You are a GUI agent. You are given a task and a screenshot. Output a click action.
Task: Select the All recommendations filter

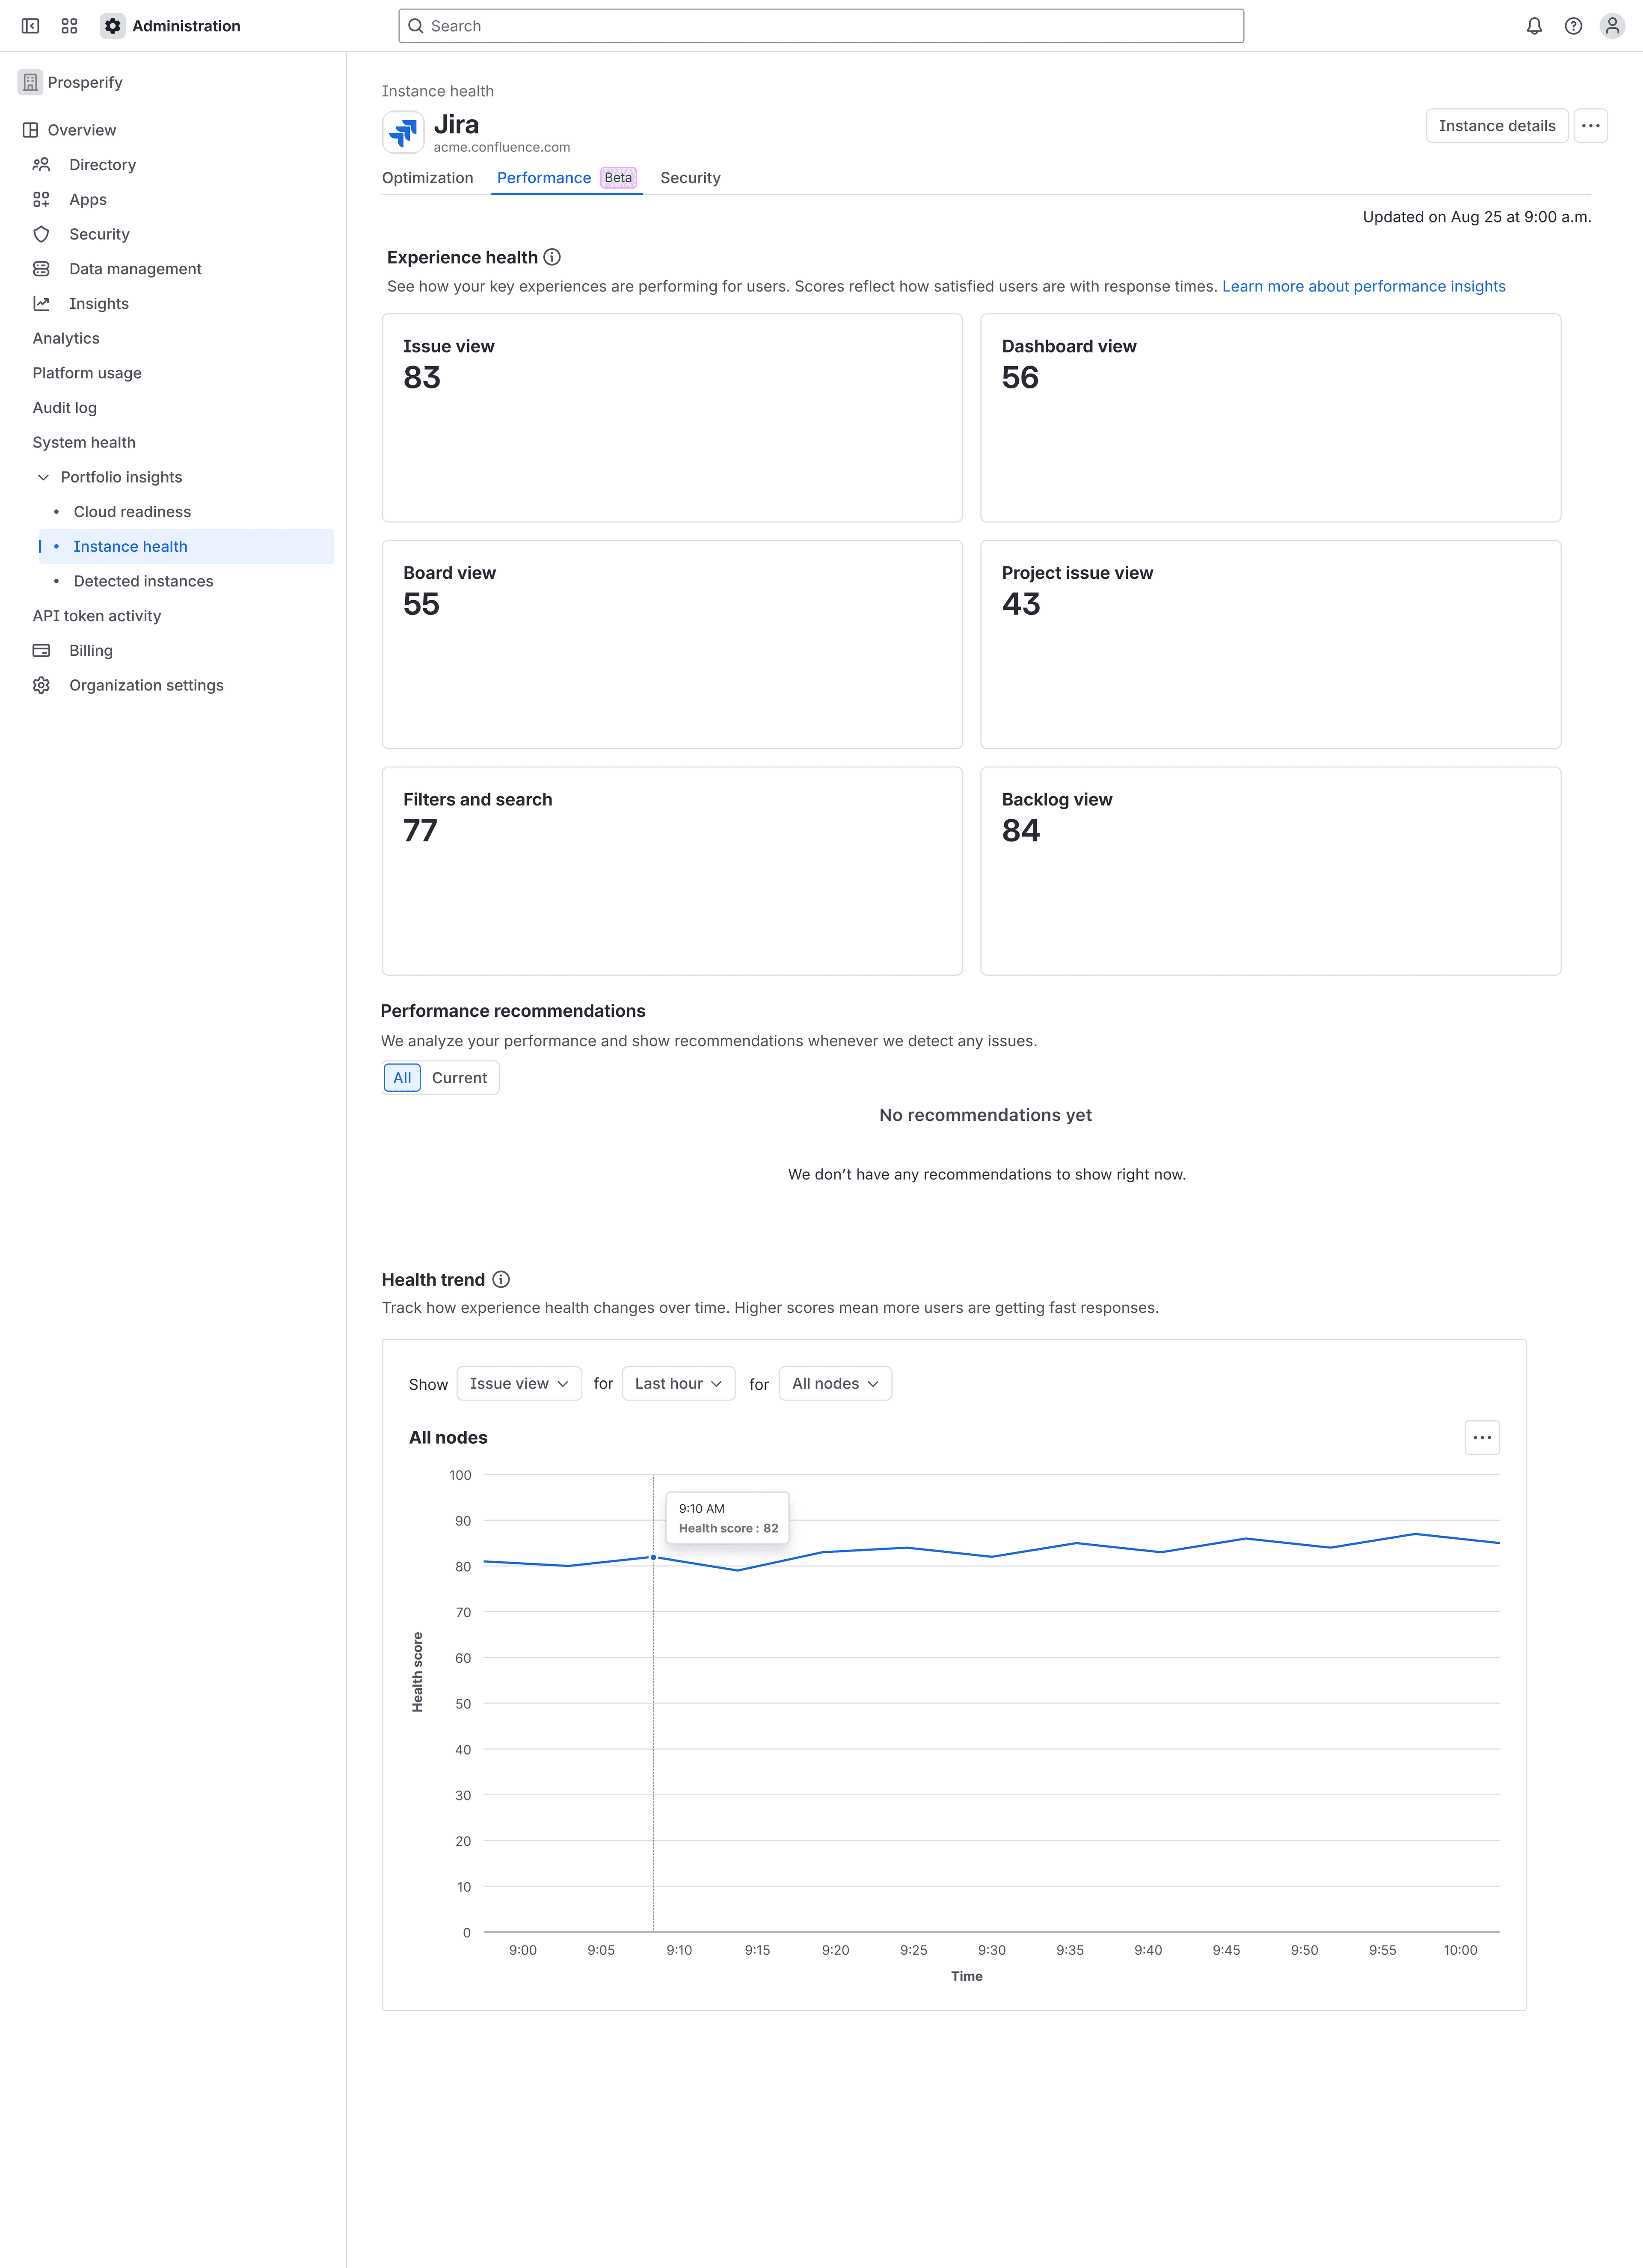pos(402,1077)
